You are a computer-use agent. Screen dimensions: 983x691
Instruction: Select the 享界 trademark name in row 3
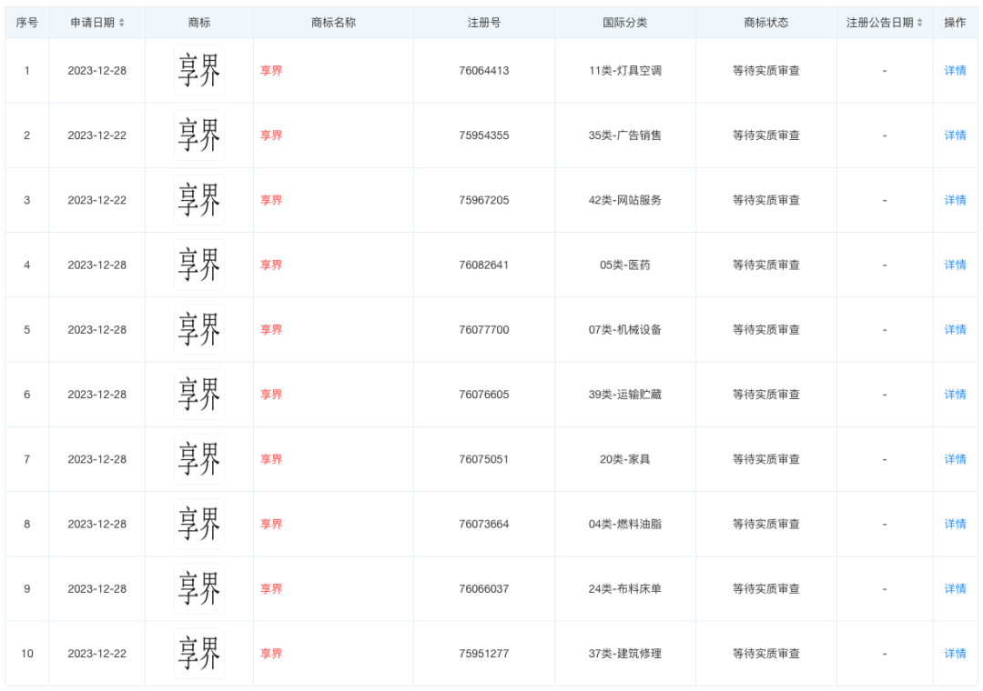pos(271,200)
